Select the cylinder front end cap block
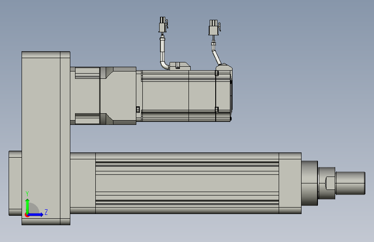 pyautogui.click(x=290, y=183)
